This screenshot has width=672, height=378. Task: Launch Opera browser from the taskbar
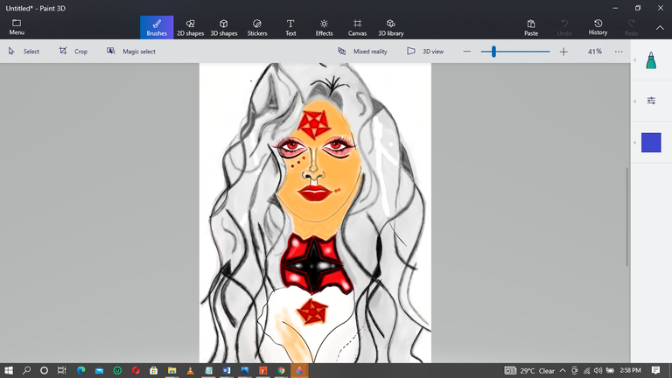tap(136, 370)
